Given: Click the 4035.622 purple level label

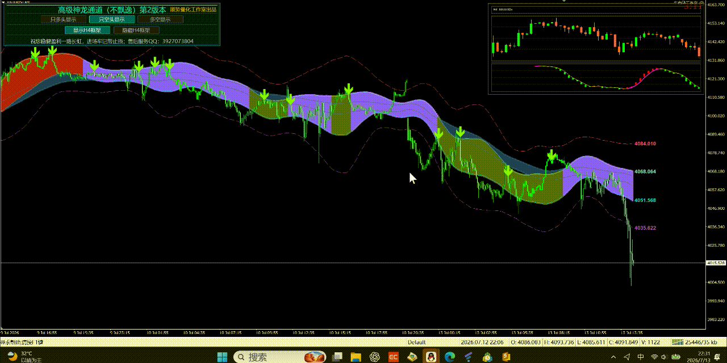Looking at the screenshot, I should (645, 228).
